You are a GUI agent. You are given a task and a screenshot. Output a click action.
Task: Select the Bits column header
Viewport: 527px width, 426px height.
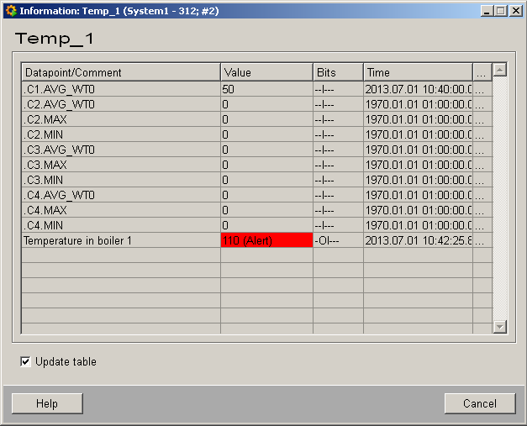click(x=338, y=72)
